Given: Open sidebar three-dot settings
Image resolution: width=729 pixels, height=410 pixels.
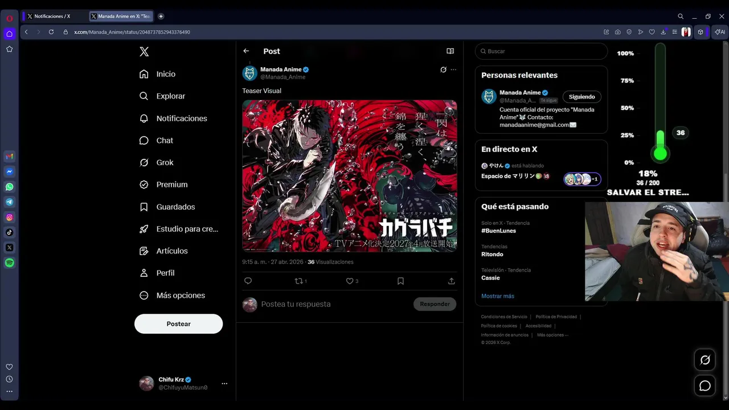Looking at the screenshot, I should pyautogui.click(x=10, y=391).
